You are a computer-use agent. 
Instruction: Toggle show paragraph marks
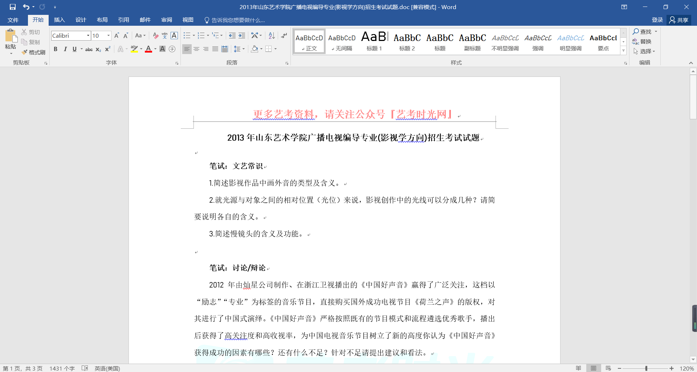(284, 36)
